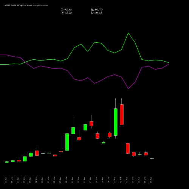
Task: Click the green 23 Jan candlestick
Action: (x=85, y=127)
